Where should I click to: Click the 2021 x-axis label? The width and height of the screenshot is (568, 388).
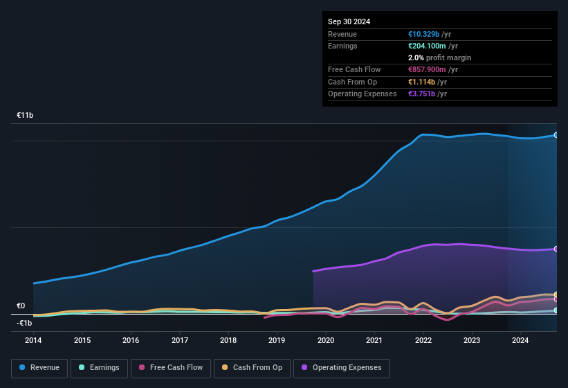click(x=374, y=340)
